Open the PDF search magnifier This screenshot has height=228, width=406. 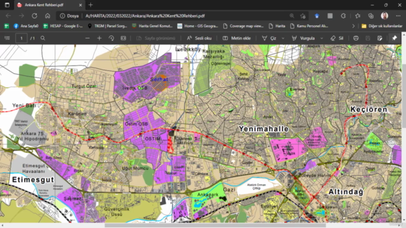[x=43, y=38]
